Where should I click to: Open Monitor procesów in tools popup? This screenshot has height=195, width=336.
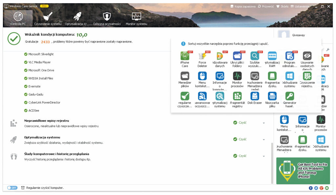237,76
